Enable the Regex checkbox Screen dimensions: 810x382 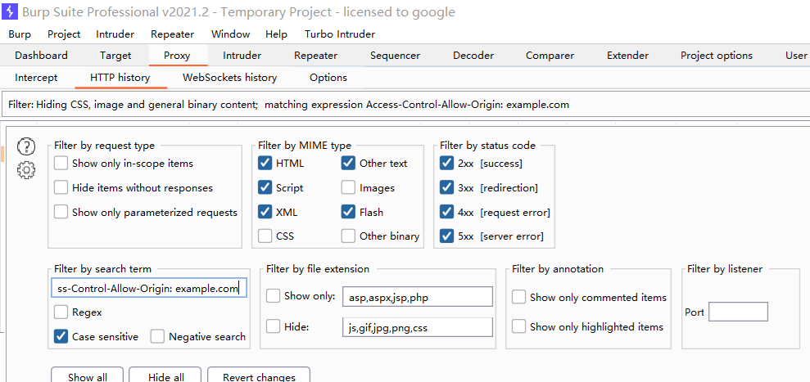pyautogui.click(x=61, y=312)
